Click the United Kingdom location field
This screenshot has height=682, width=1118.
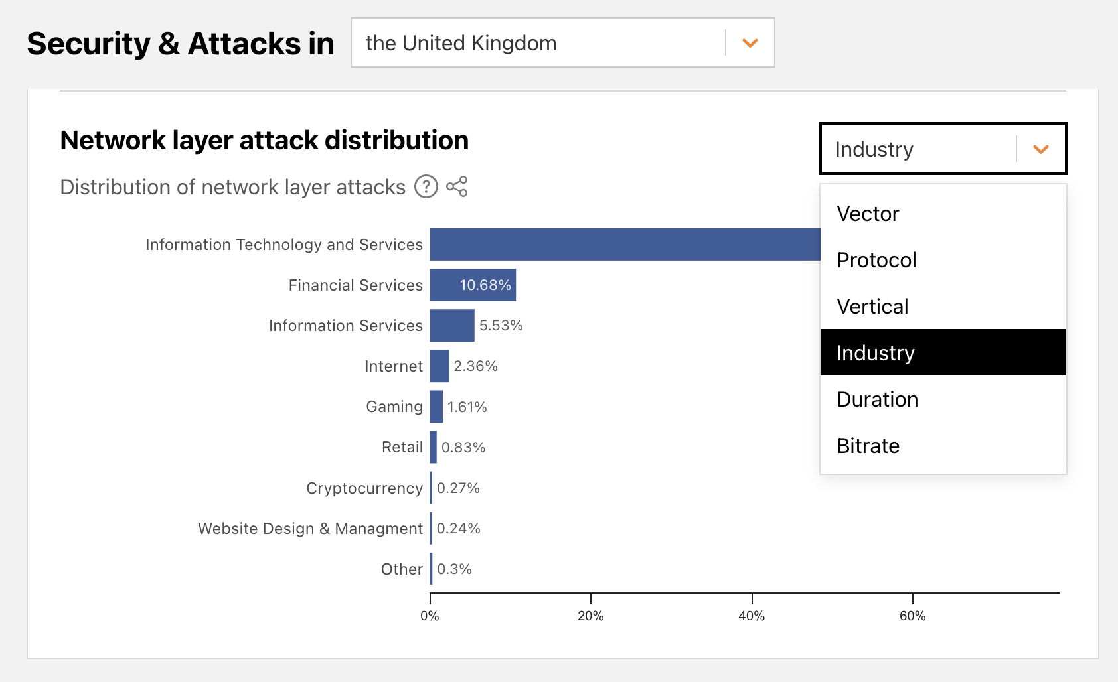coord(538,43)
